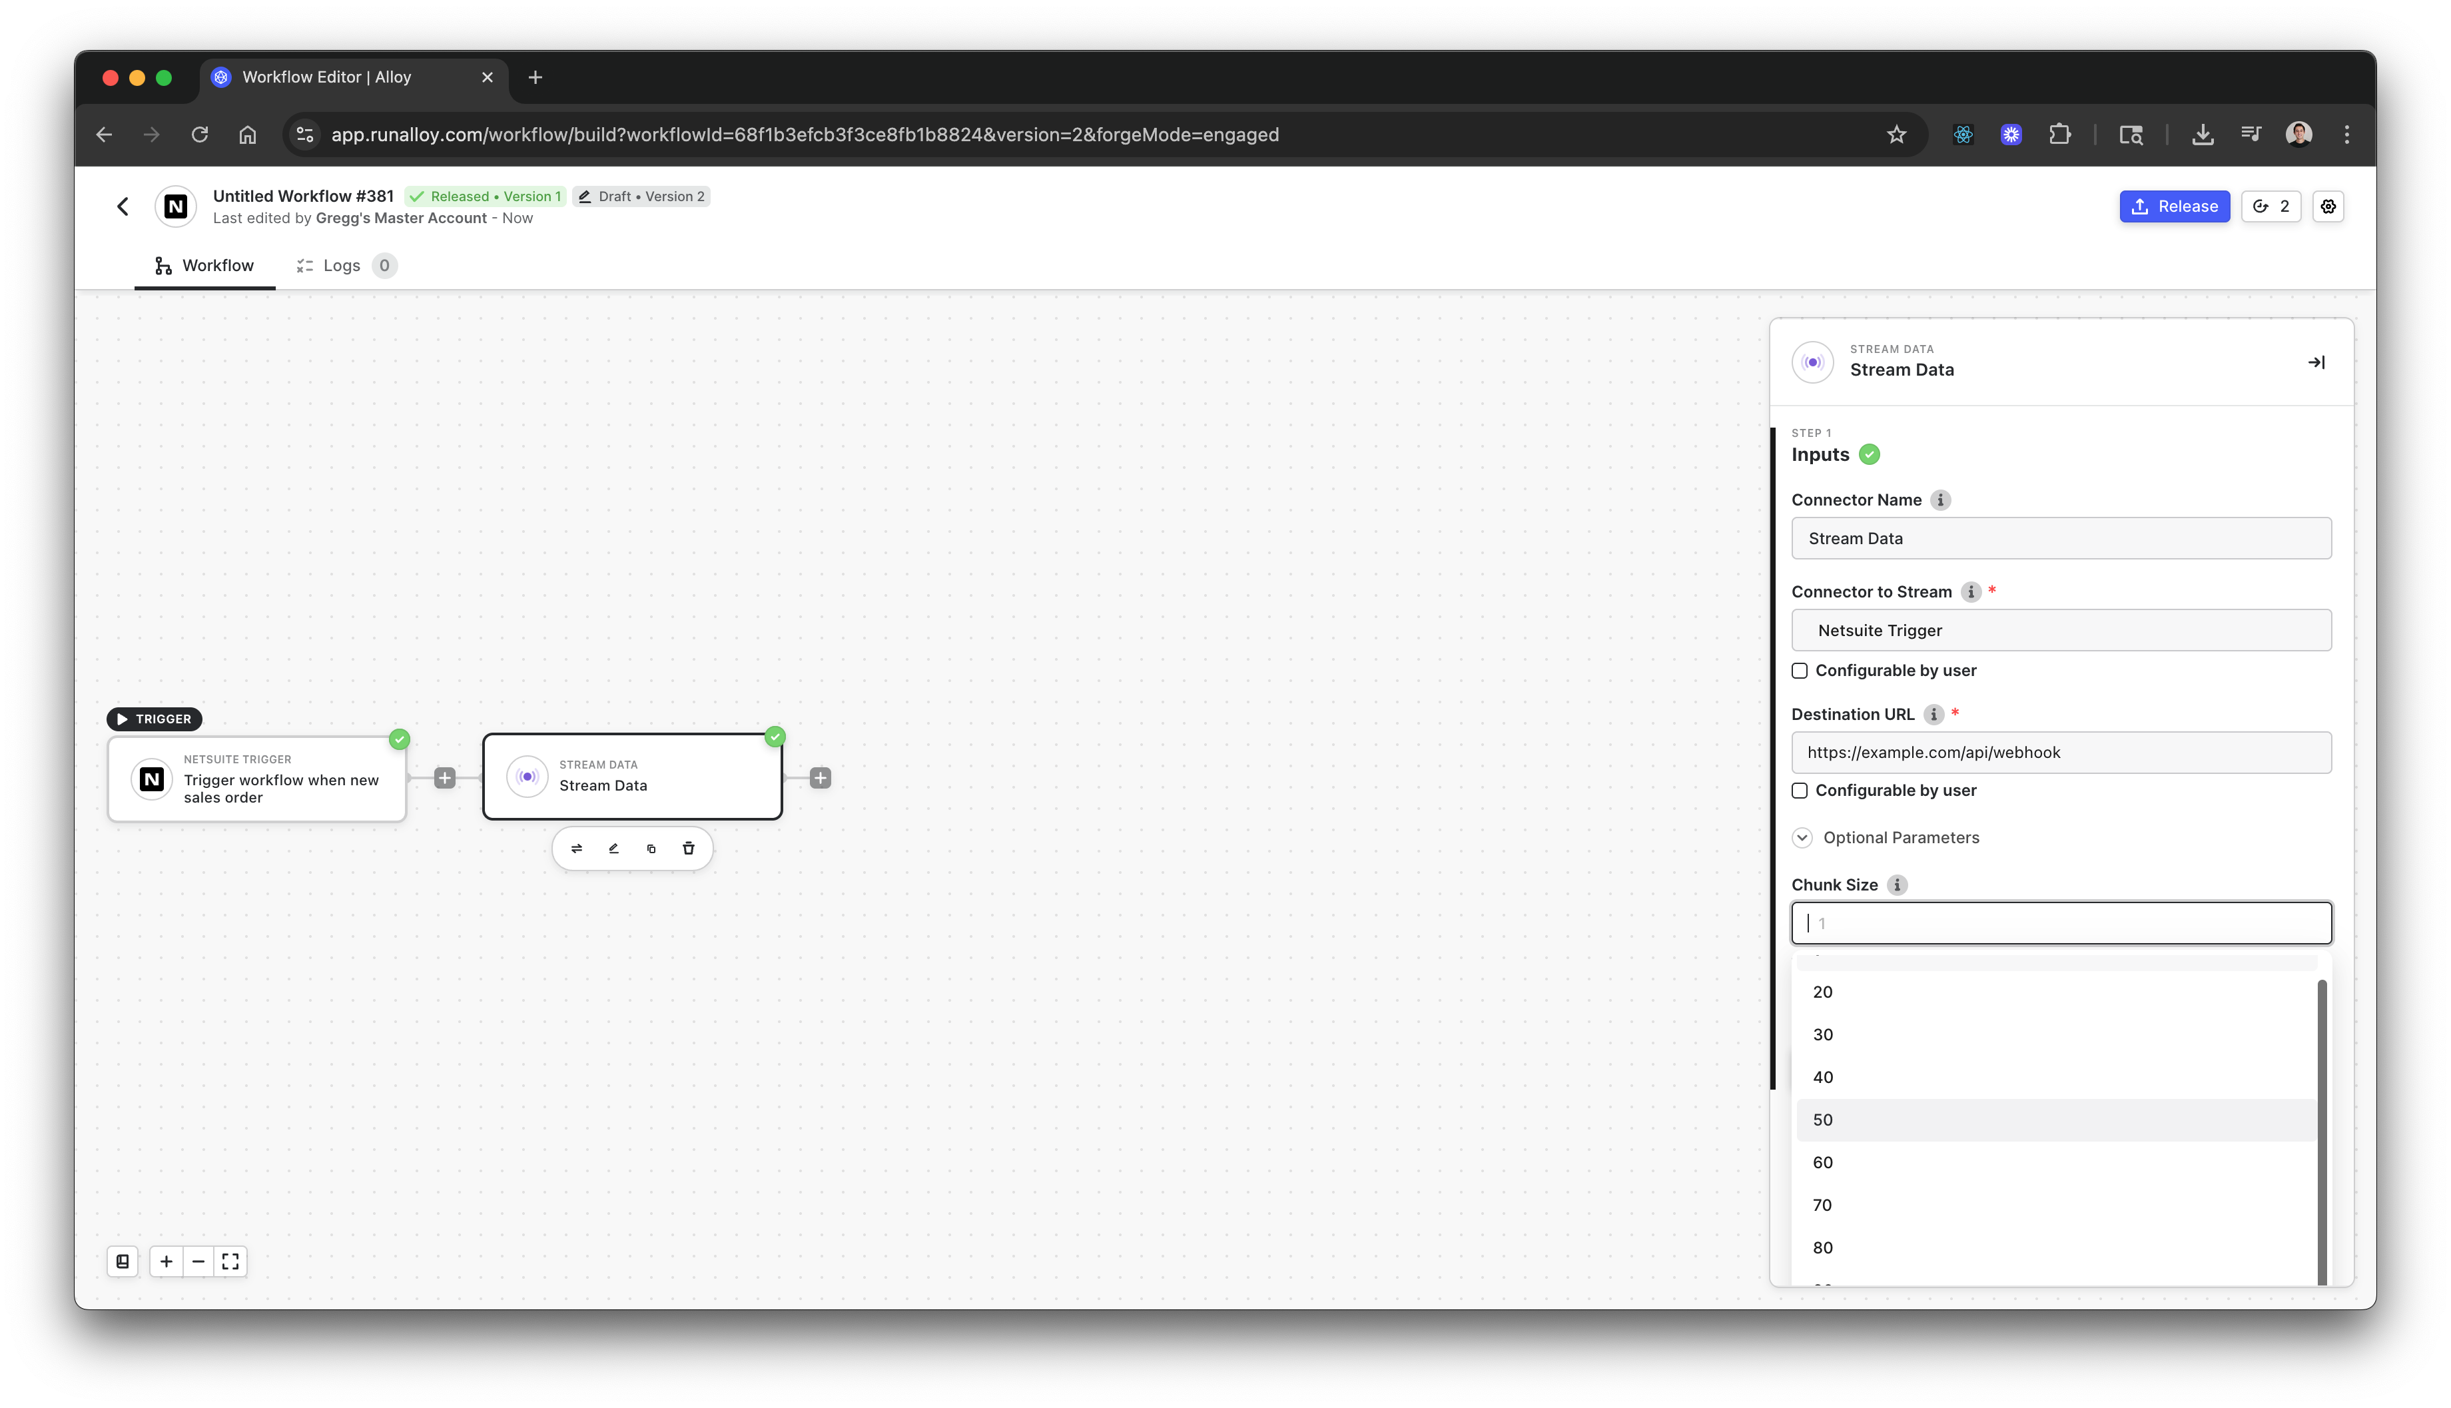Select 50 from Chunk Size list
2451x1408 pixels.
click(x=1824, y=1120)
